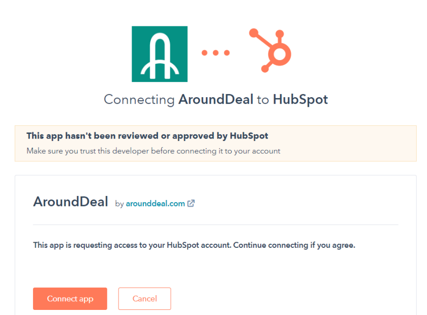Click the bold HubSpot word in the heading
Viewport: 427px width, 315px height.
point(300,99)
